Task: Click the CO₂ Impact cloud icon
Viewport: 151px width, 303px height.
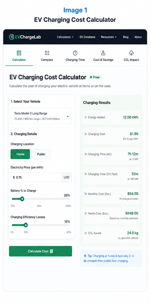Action: [131, 53]
